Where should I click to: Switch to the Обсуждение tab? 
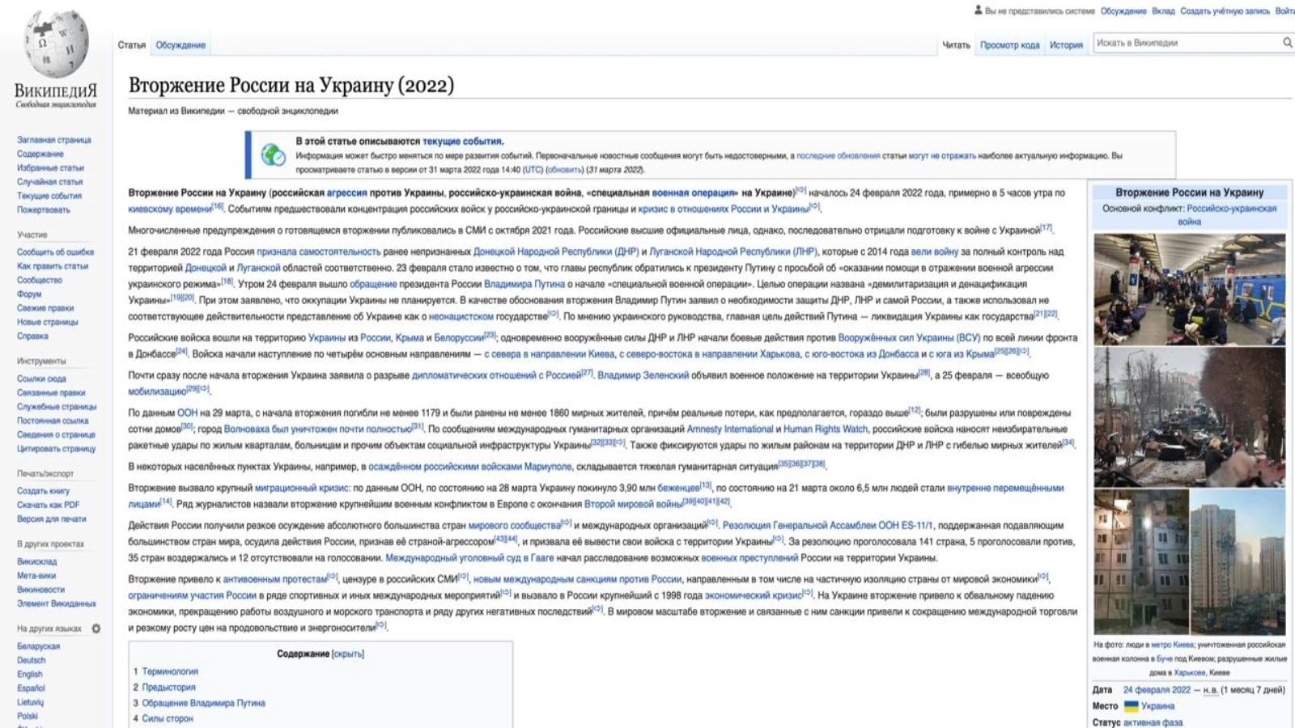(x=180, y=45)
